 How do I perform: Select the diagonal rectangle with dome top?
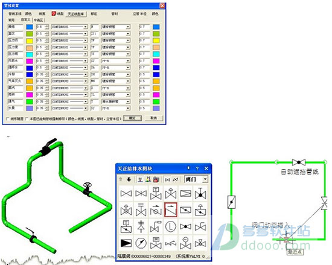(x=200, y=209)
